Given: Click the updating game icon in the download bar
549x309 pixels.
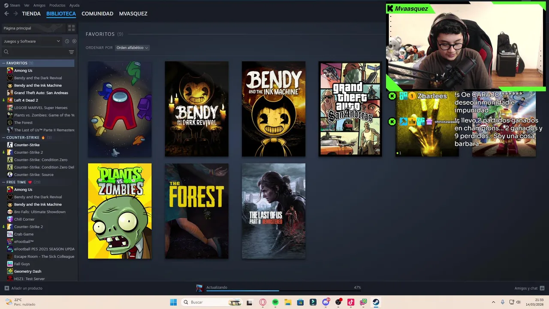Looking at the screenshot, I should pos(199,288).
